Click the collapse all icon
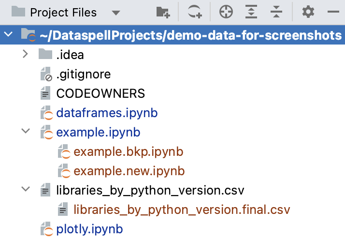The width and height of the screenshot is (345, 241). coord(276,12)
